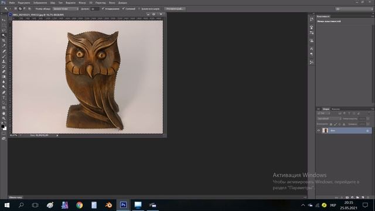Select the Clone Stamp tool
Image resolution: width=375 pixels, height=211 pixels.
tap(4, 61)
